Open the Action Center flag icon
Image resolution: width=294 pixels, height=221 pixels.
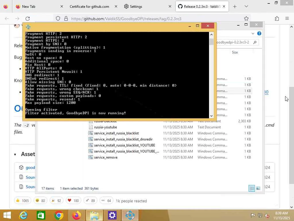[x=253, y=215]
